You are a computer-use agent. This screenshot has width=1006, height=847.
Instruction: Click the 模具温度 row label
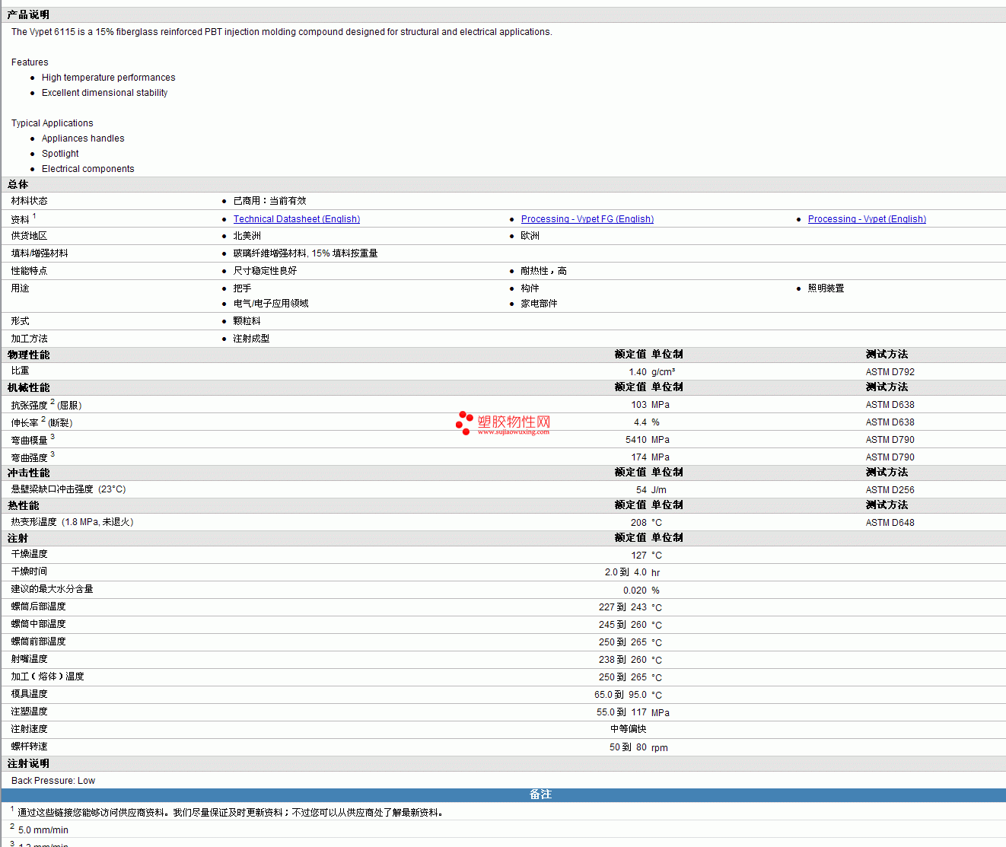pos(30,694)
